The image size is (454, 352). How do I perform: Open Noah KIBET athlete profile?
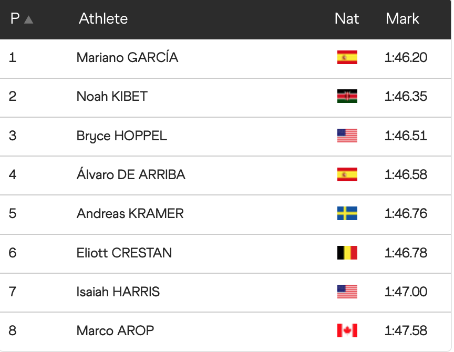tap(112, 96)
